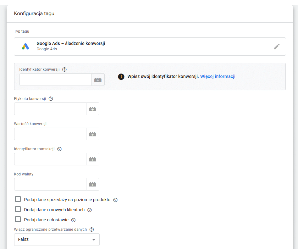Open variable picker for Etykieta konwersji

pyautogui.click(x=93, y=109)
